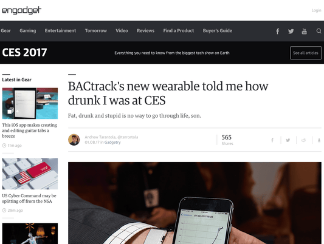Open Engadget's YouTube channel icon
The image size is (324, 244).
[x=304, y=31]
